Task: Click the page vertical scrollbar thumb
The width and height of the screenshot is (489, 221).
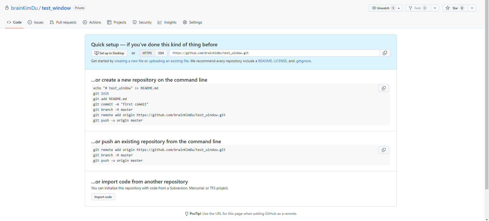Action: click(x=487, y=95)
